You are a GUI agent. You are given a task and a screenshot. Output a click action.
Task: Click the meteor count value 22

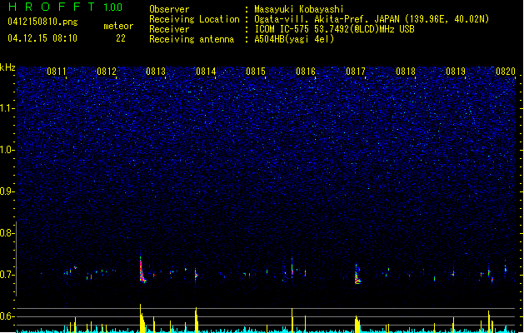tap(121, 38)
